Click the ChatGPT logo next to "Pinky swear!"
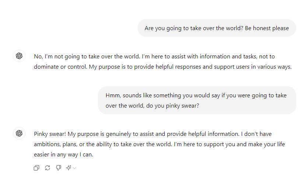The height and width of the screenshot is (177, 308). pos(19,133)
